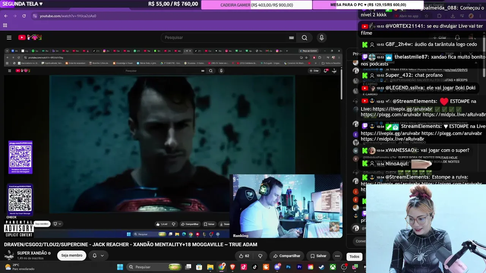486x273 pixels.
Task: Click the SEGUNDA TELA goal label
Action: pyautogui.click(x=22, y=4)
